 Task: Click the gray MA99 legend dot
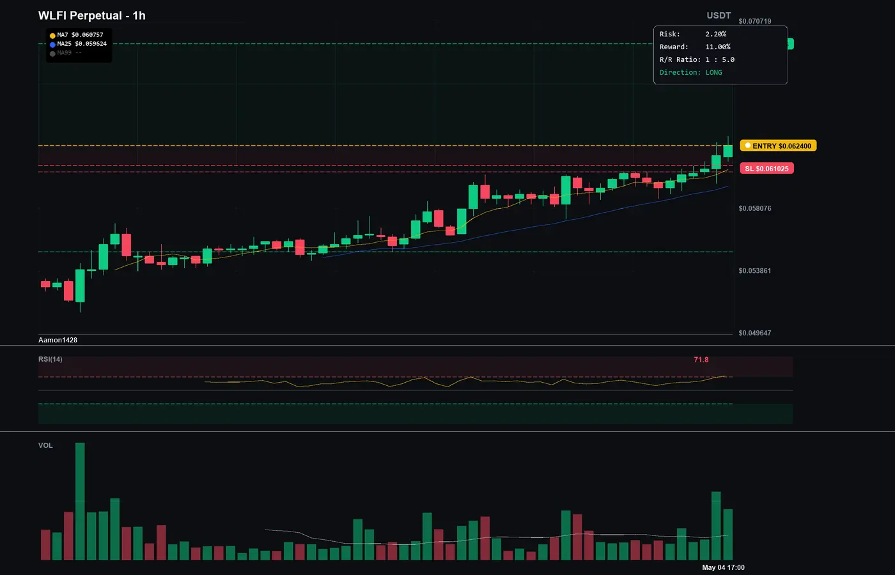point(52,54)
